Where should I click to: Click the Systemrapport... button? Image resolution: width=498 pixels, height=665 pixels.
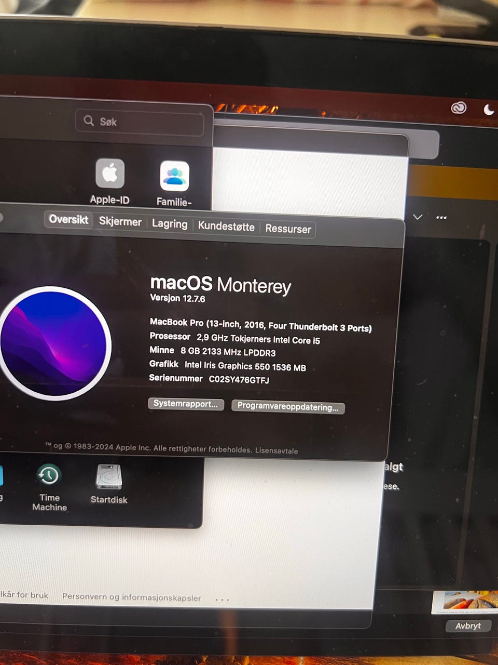coord(186,404)
